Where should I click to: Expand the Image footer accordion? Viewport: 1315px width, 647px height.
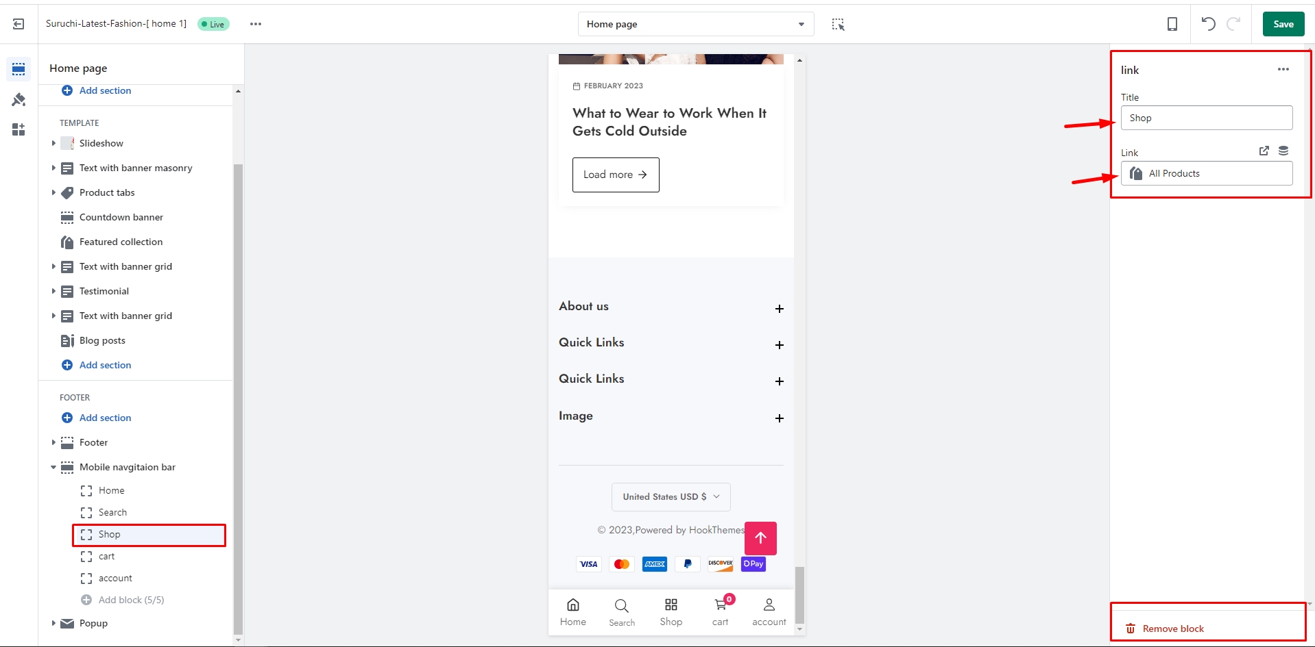click(779, 418)
